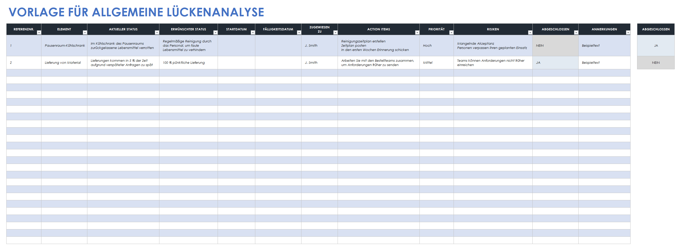Image resolution: width=681 pixels, height=251 pixels.
Task: Select the STARTDATUM header label
Action: [236, 29]
